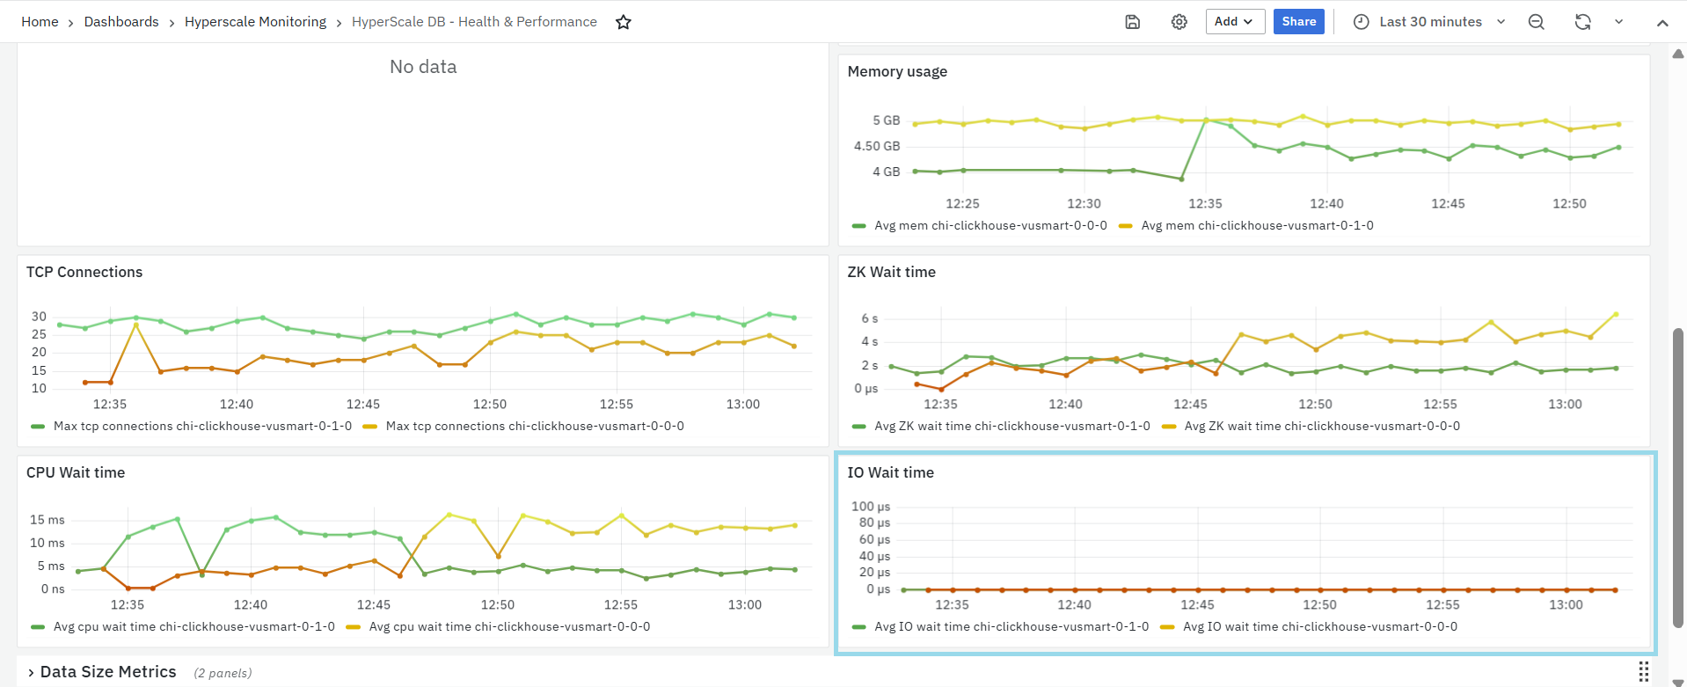Click yellow color swatch for Avg ZK wait time 0-0-0
Viewport: 1687px width, 687px height.
point(1169,427)
